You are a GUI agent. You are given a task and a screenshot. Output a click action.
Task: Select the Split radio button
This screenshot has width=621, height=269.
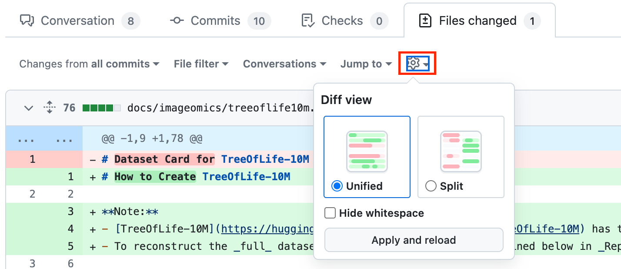tap(431, 186)
